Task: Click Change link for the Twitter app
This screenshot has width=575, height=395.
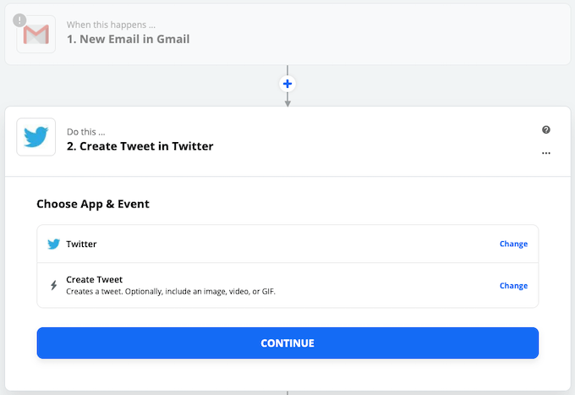Action: (x=513, y=244)
